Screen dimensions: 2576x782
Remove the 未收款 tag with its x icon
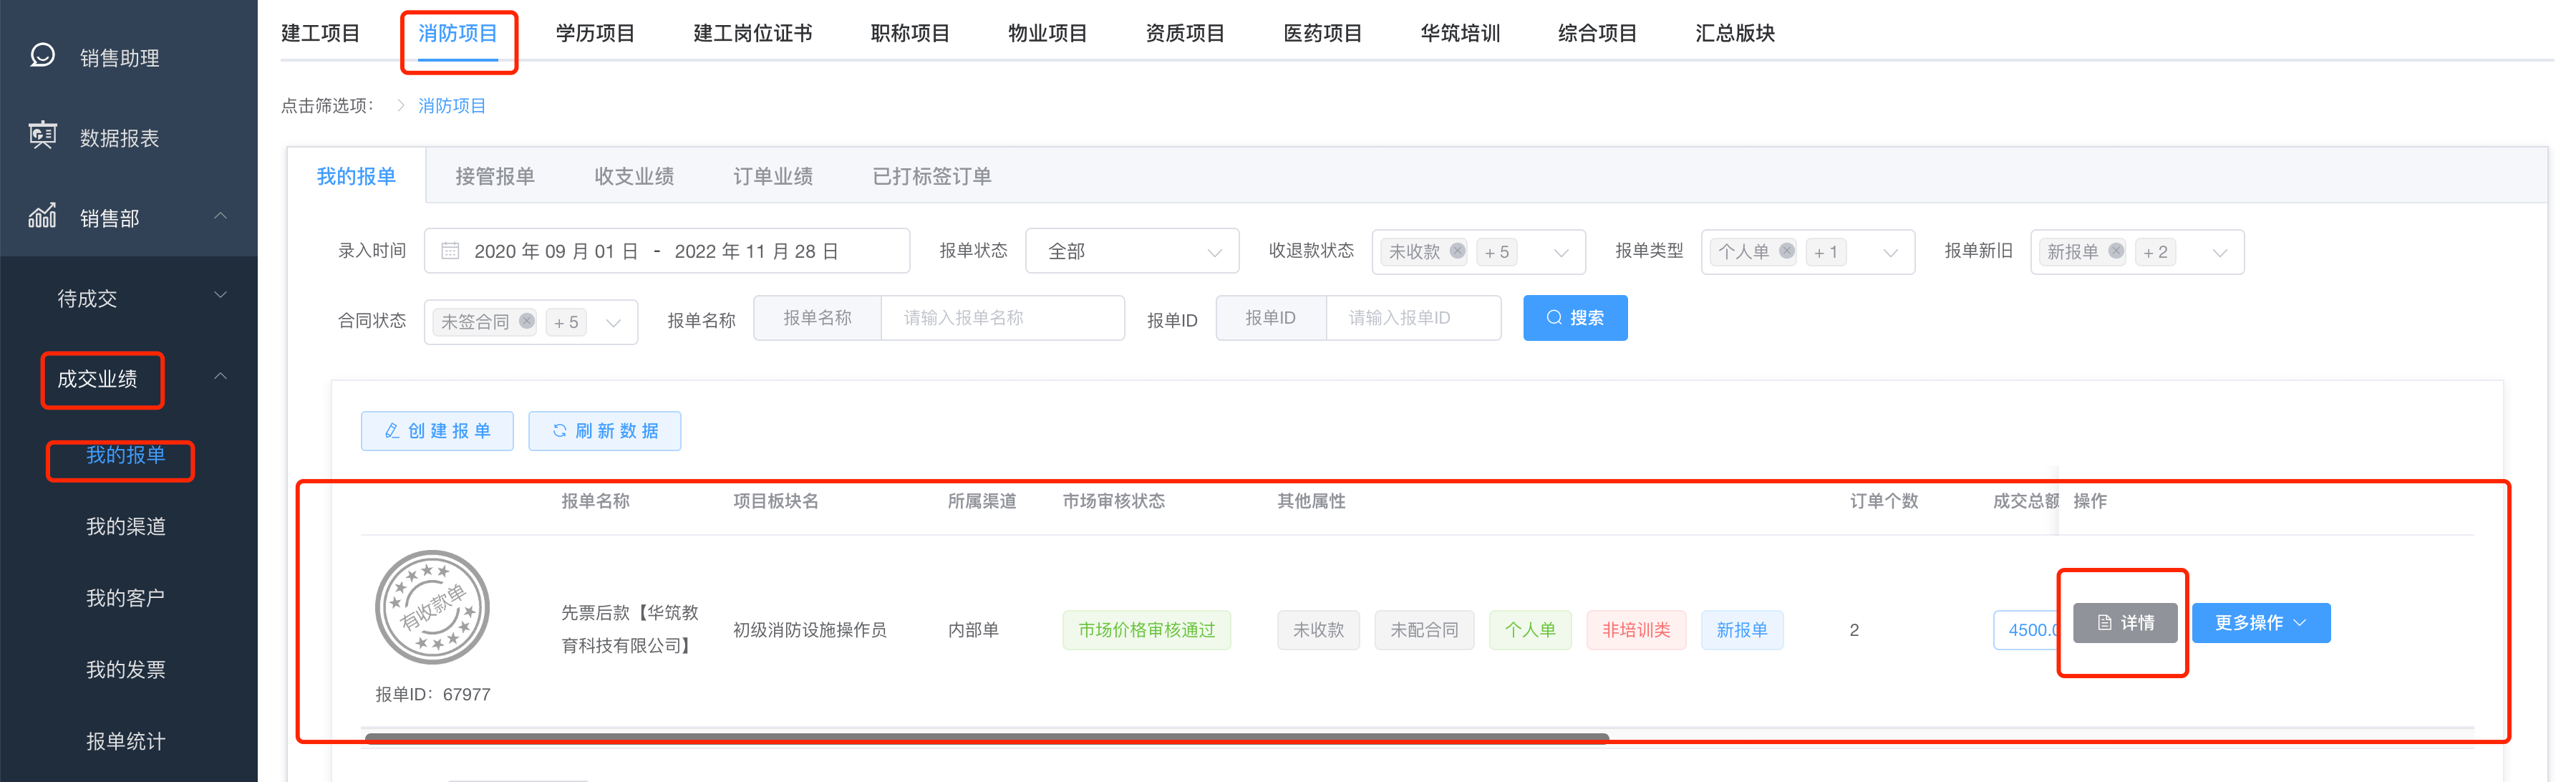(x=1457, y=251)
